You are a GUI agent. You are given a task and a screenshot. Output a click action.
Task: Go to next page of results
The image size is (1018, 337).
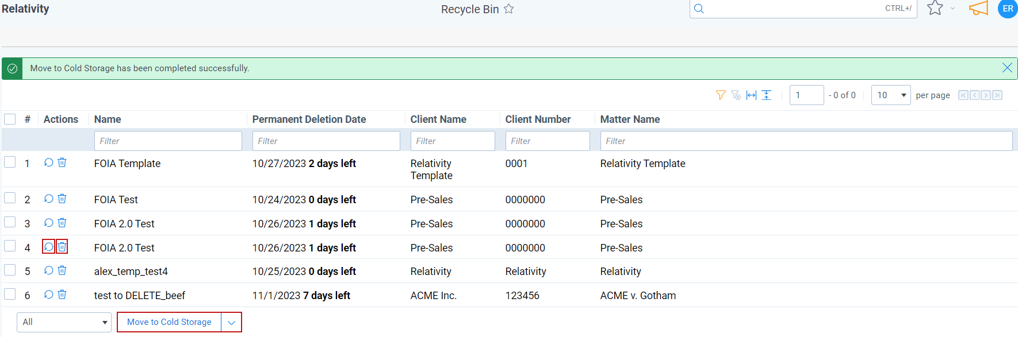[986, 95]
